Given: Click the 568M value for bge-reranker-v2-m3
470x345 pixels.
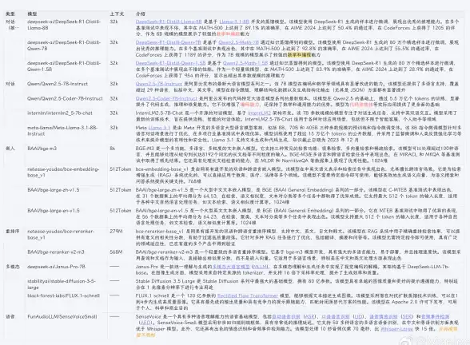Looking at the screenshot, I should click(116, 252).
